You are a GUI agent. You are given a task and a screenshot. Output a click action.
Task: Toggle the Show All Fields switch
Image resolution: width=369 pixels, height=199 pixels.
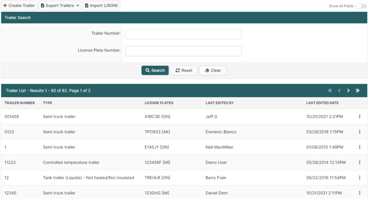pyautogui.click(x=361, y=6)
